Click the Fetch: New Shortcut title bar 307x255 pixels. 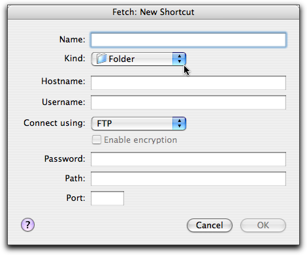(153, 12)
